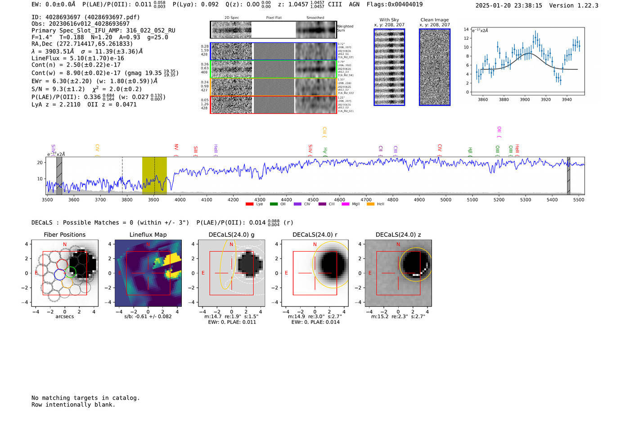
Task: Click Primary Spec_Slot_IFU_AMP 316_022_052_RU text
Action: coord(103,31)
